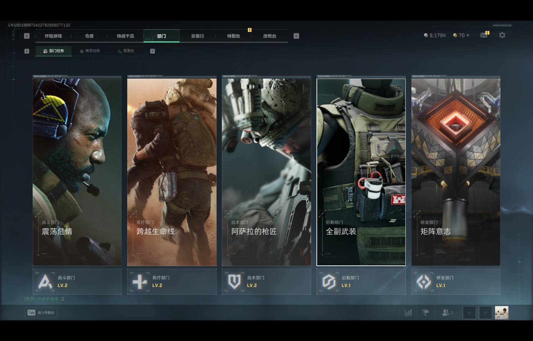
Task: Select the 部门 tab
Action: (162, 36)
